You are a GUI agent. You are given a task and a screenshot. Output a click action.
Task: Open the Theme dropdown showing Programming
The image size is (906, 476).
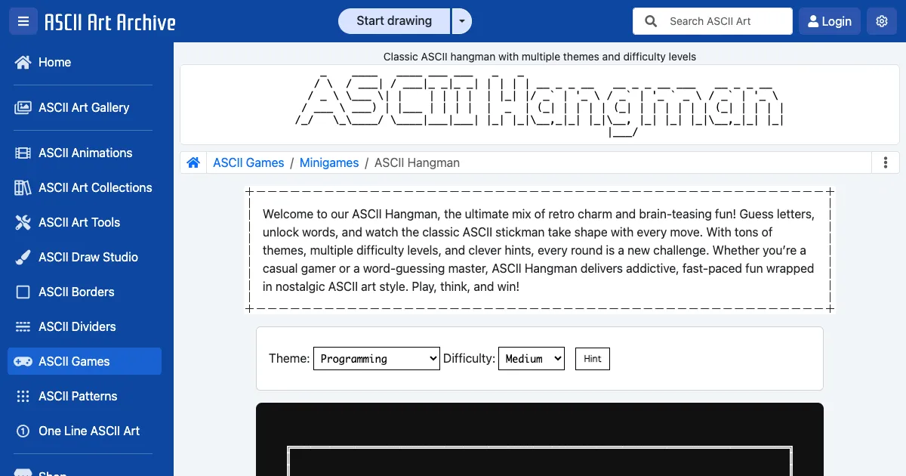[x=376, y=358]
